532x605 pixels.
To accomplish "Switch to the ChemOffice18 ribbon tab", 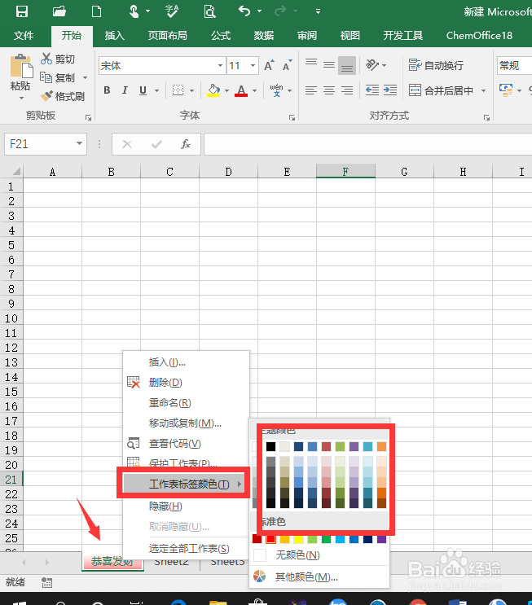I will click(479, 36).
